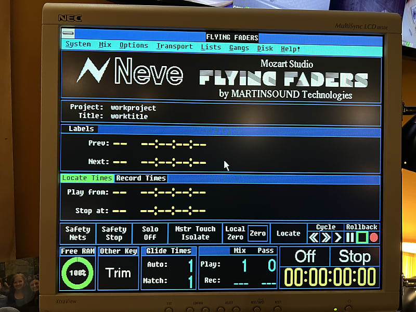Switch to the Record Times tab

[140, 178]
